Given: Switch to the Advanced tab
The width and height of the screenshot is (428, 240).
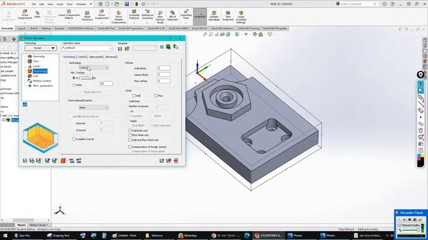Looking at the screenshot, I should (x=111, y=57).
